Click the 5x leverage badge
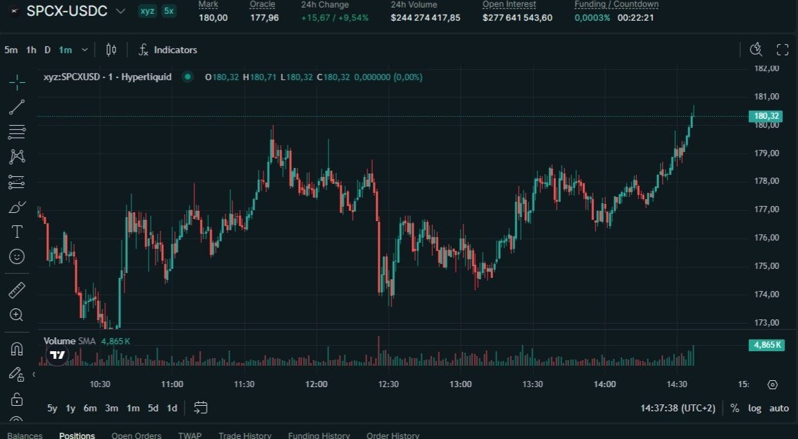 169,10
